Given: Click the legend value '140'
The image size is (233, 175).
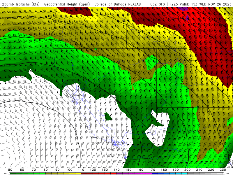Looking at the screenshot, I should click(x=116, y=170).
